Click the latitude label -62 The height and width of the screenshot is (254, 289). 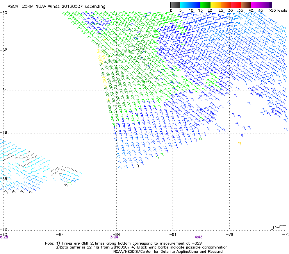(x=4, y=50)
